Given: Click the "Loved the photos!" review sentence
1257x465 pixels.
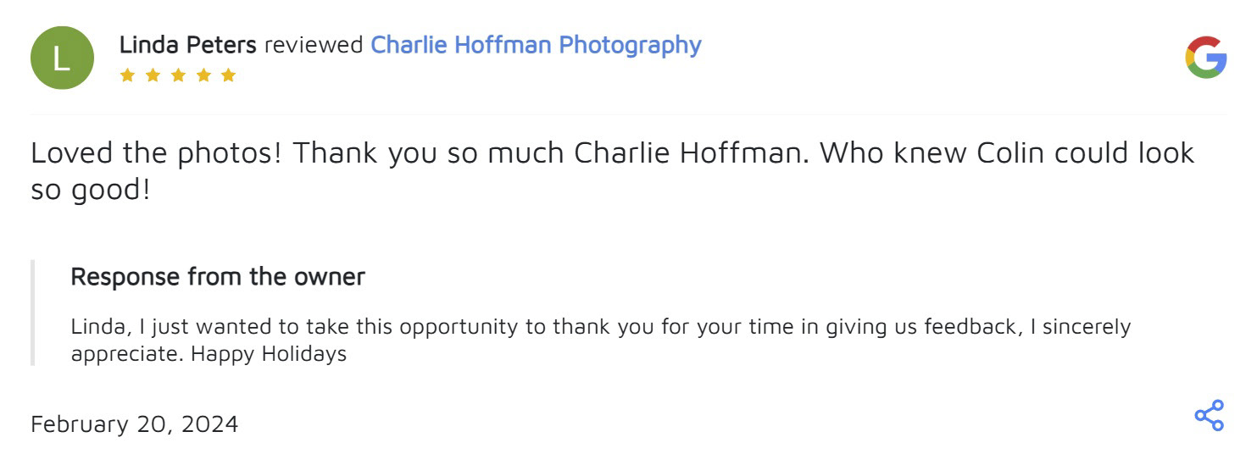Looking at the screenshot, I should (x=156, y=153).
